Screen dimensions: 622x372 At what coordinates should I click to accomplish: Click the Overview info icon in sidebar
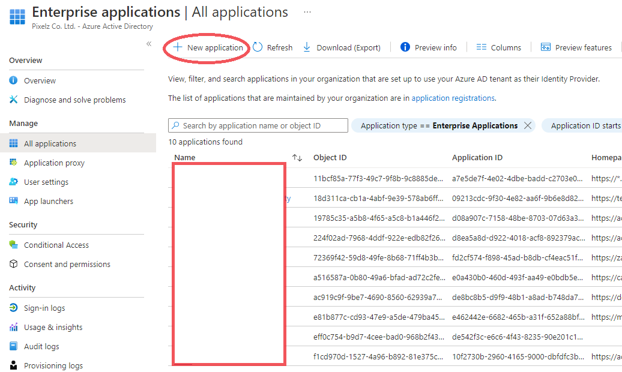point(13,80)
